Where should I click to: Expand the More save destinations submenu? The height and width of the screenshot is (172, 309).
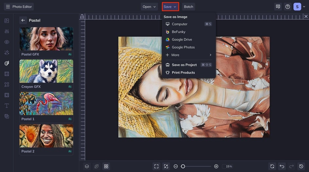point(189,55)
